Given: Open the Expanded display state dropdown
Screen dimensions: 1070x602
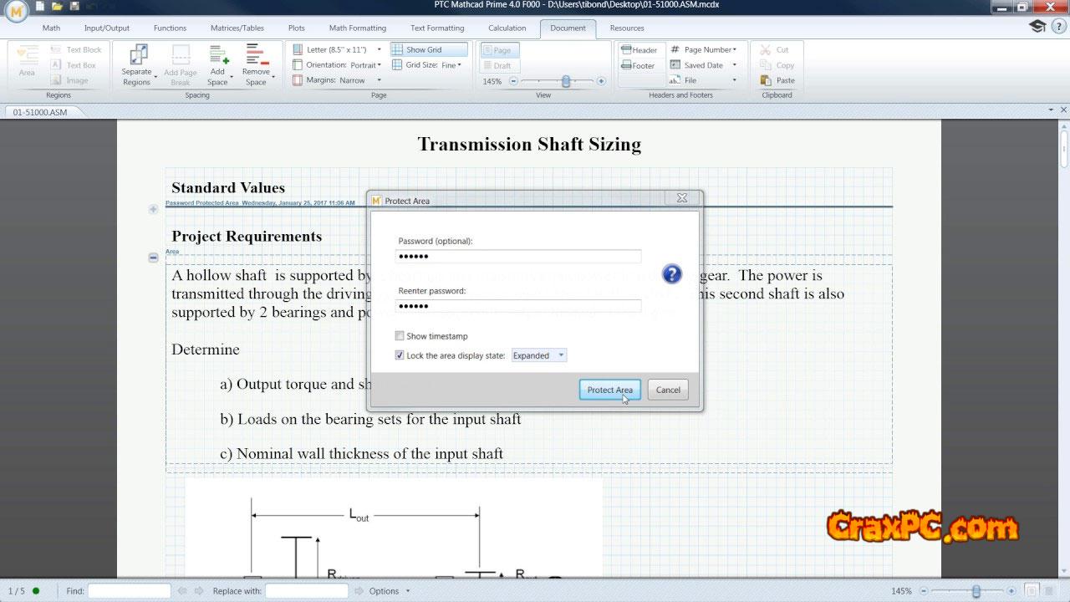Looking at the screenshot, I should pos(539,355).
